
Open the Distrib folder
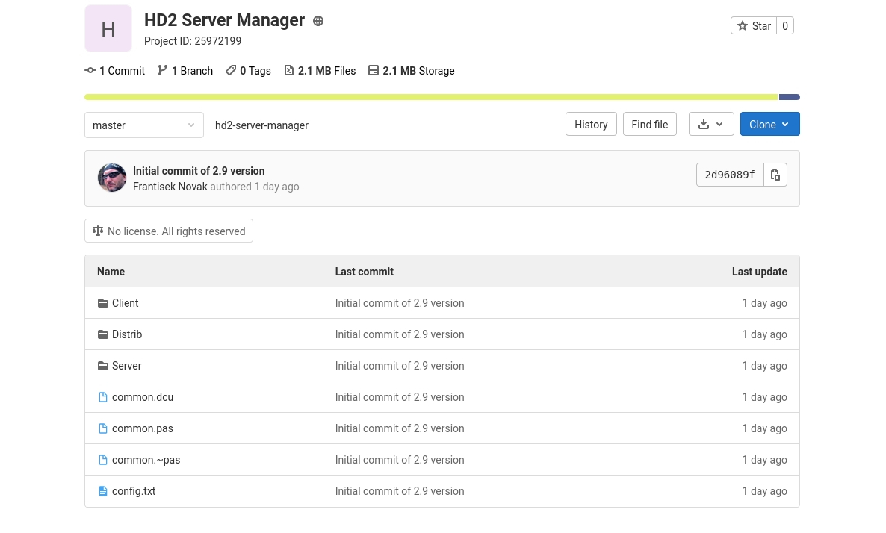pyautogui.click(x=126, y=334)
